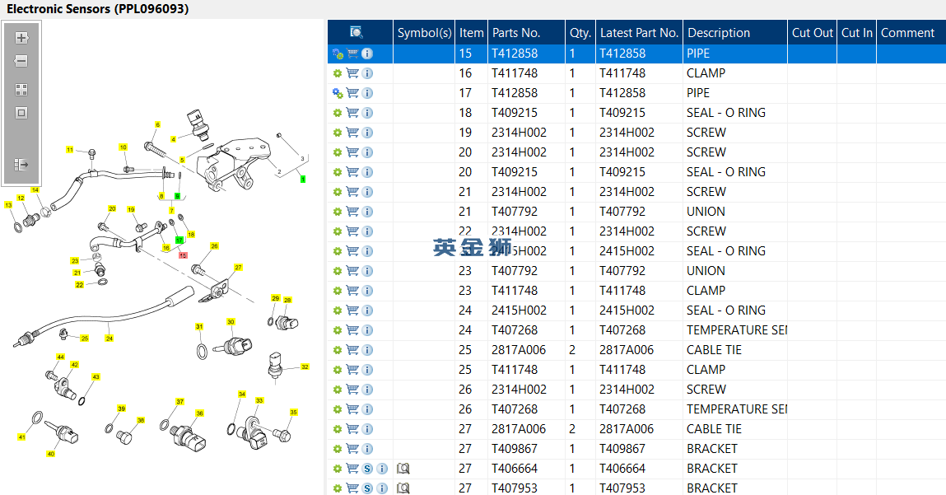This screenshot has width=946, height=495.
Task: Click quantity 2 for item 25 CABLE TIE
Action: pyautogui.click(x=572, y=350)
